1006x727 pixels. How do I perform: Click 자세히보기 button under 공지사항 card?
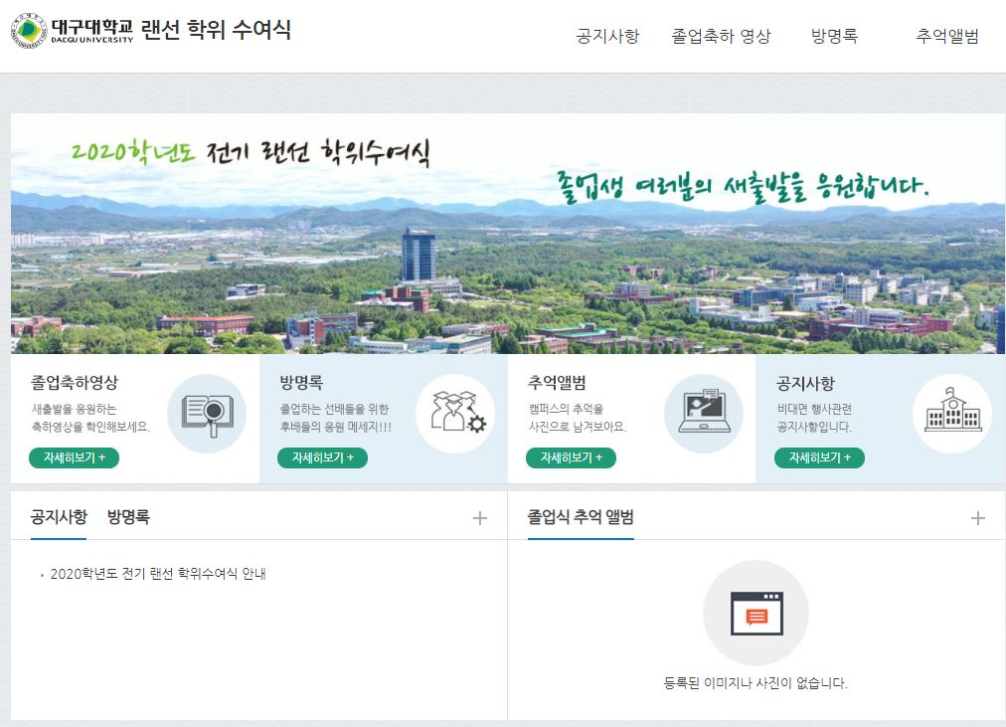pyautogui.click(x=819, y=457)
